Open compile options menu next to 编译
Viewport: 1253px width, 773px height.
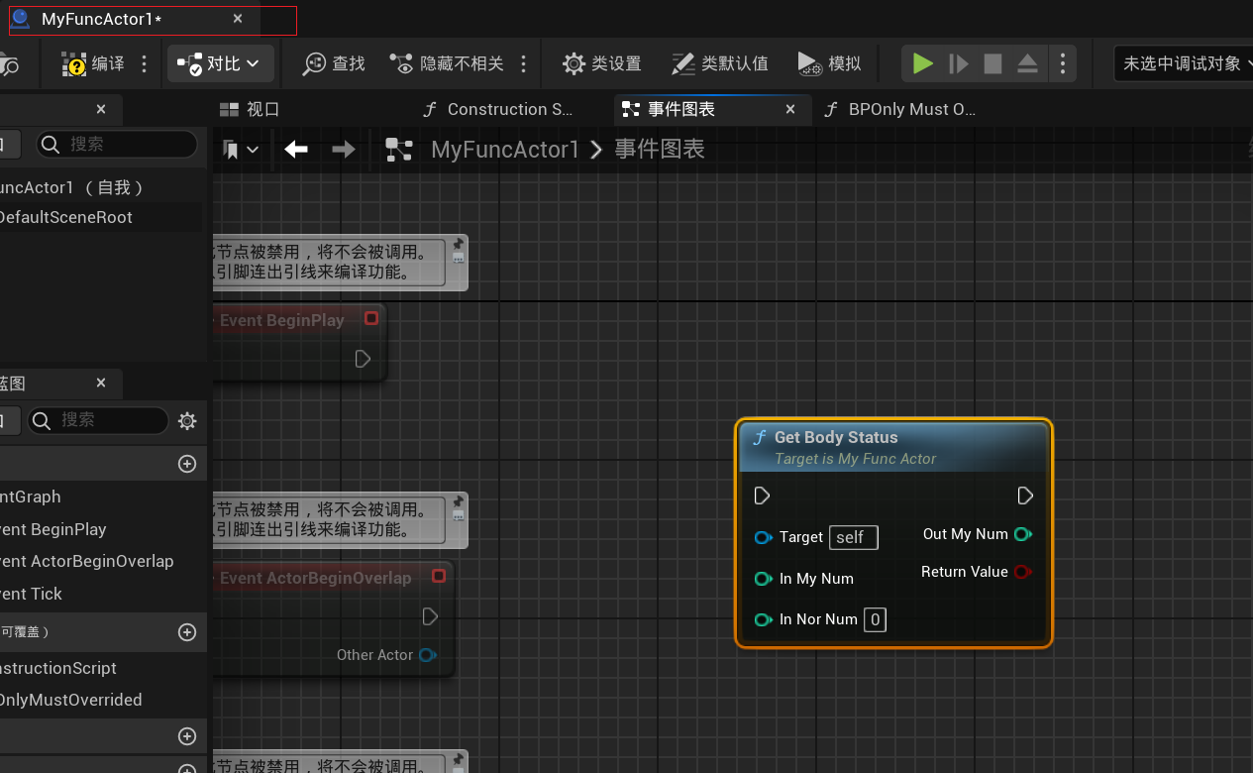(x=145, y=64)
